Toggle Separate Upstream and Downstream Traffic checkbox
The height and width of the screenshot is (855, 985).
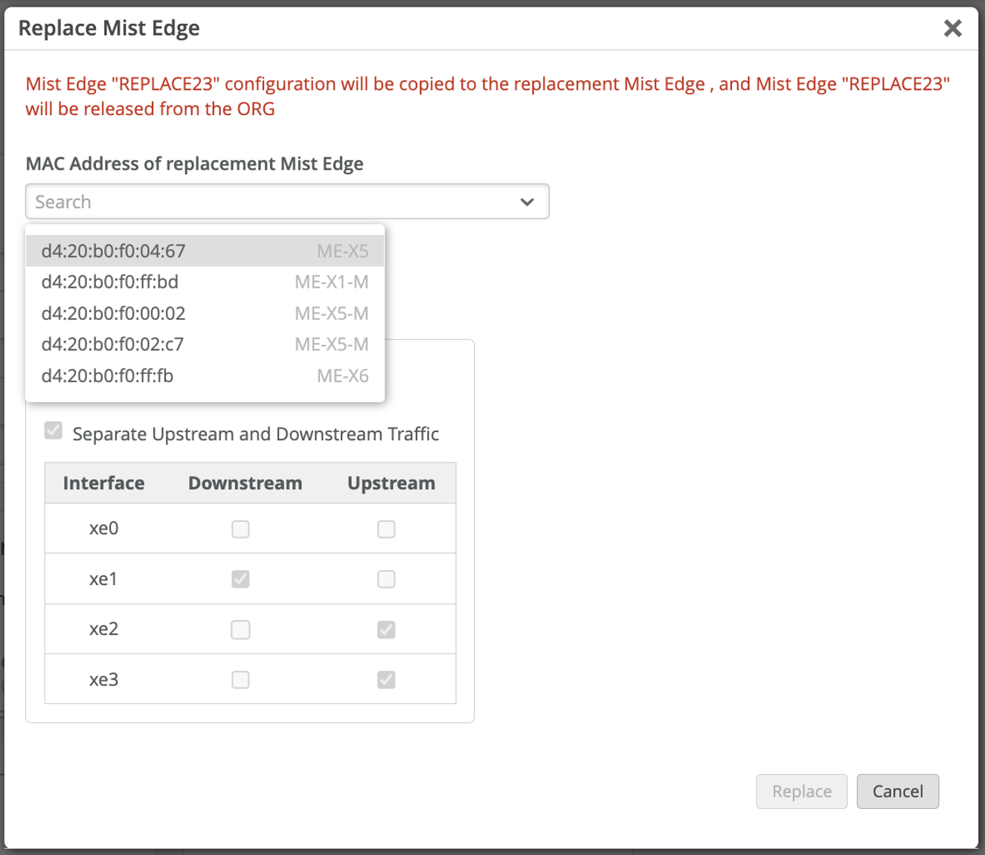coord(54,431)
